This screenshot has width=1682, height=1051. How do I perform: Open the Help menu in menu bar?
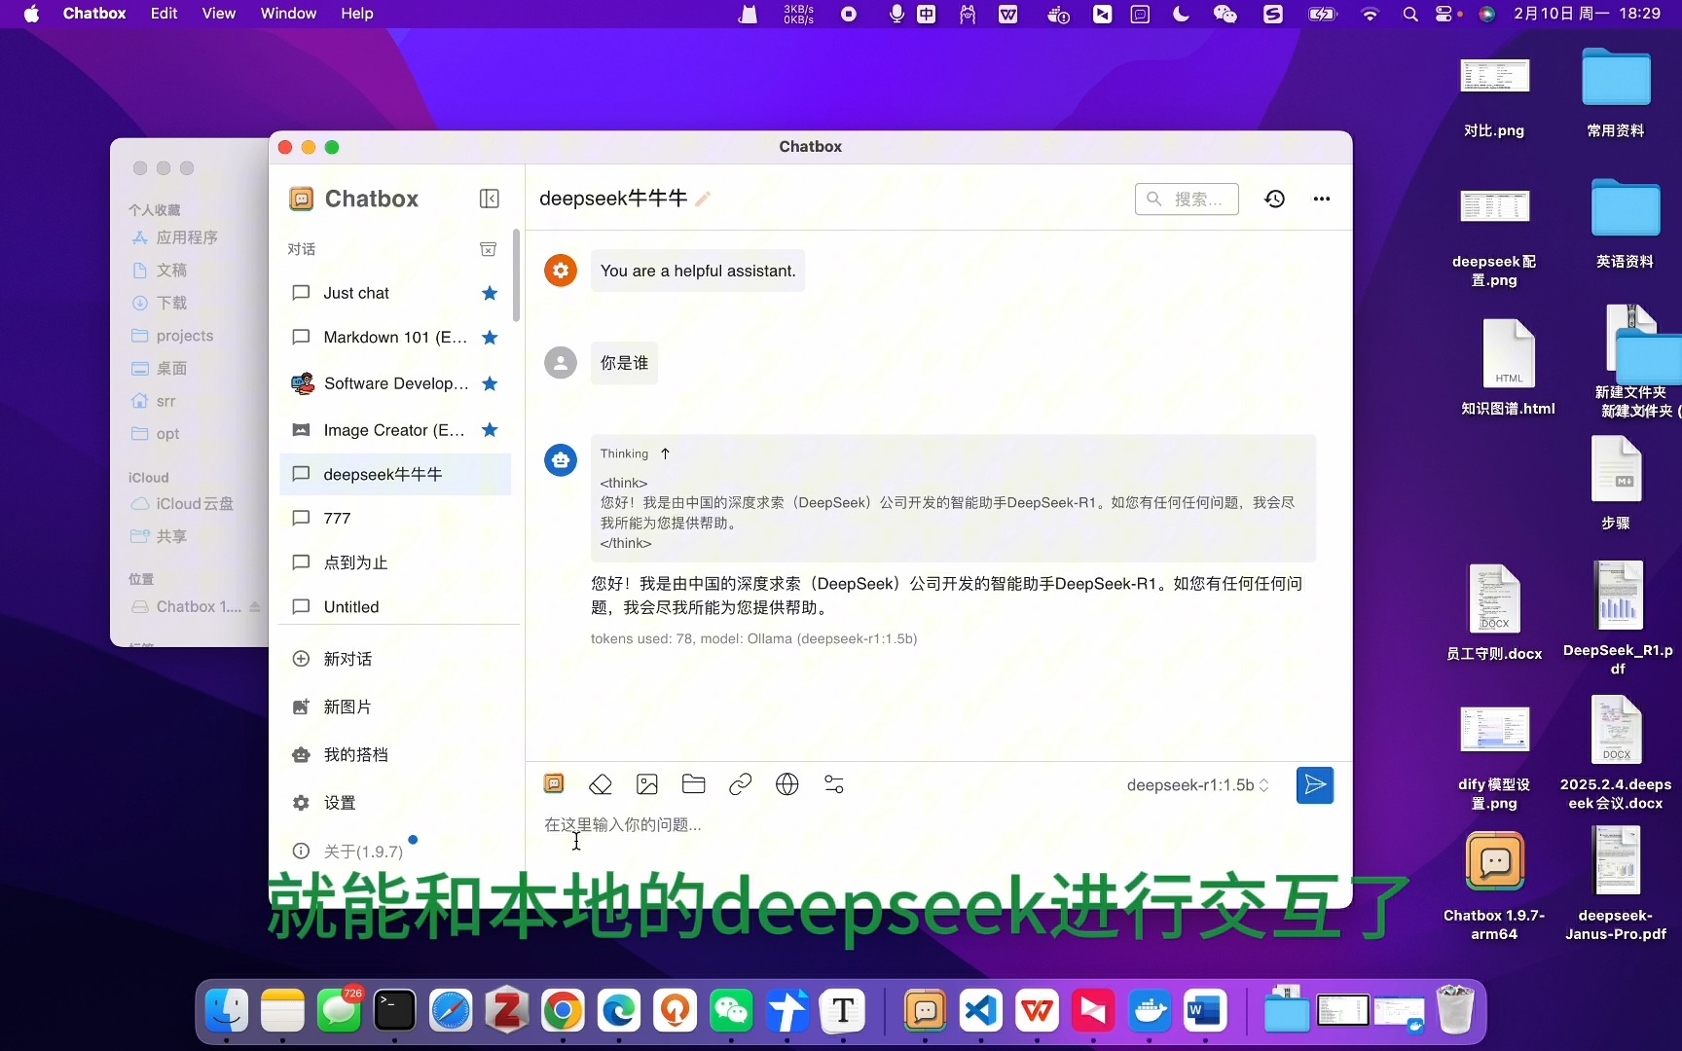(x=357, y=14)
